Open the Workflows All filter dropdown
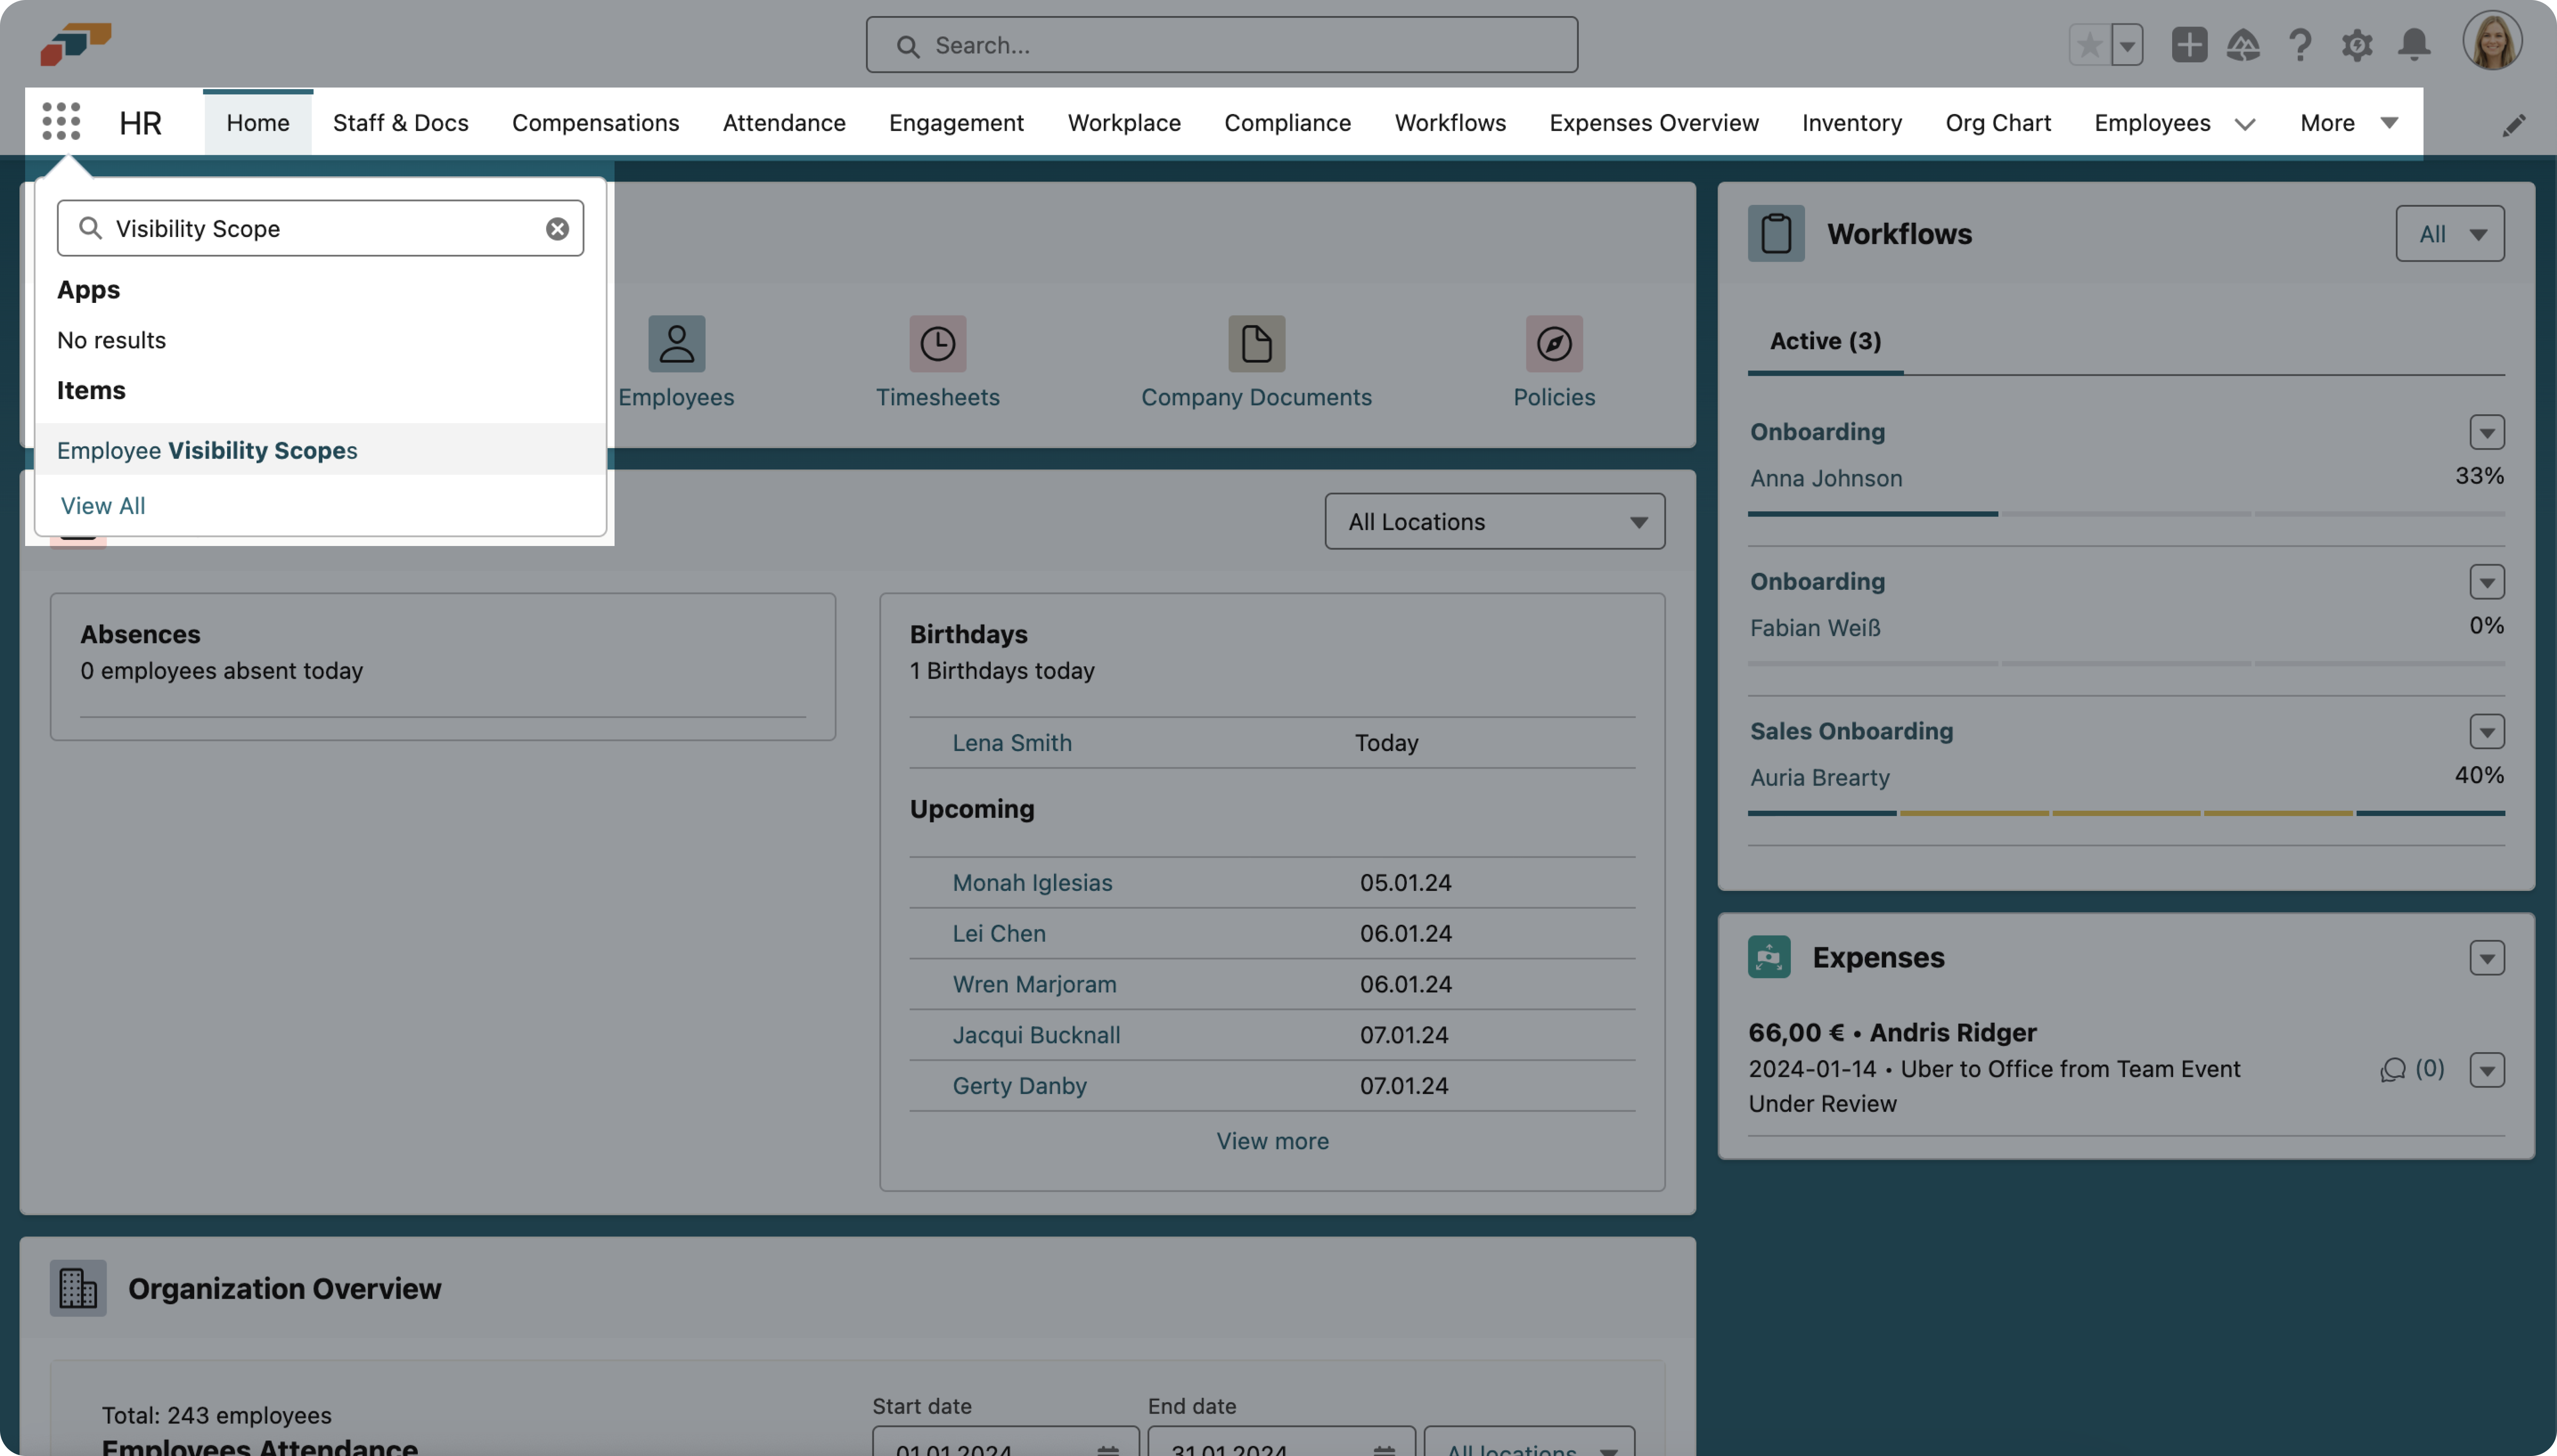 [x=2449, y=234]
